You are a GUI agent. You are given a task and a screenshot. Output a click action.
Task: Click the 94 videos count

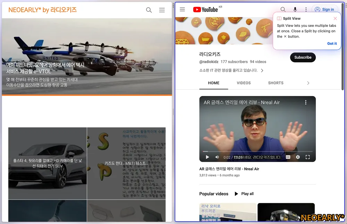[258, 62]
